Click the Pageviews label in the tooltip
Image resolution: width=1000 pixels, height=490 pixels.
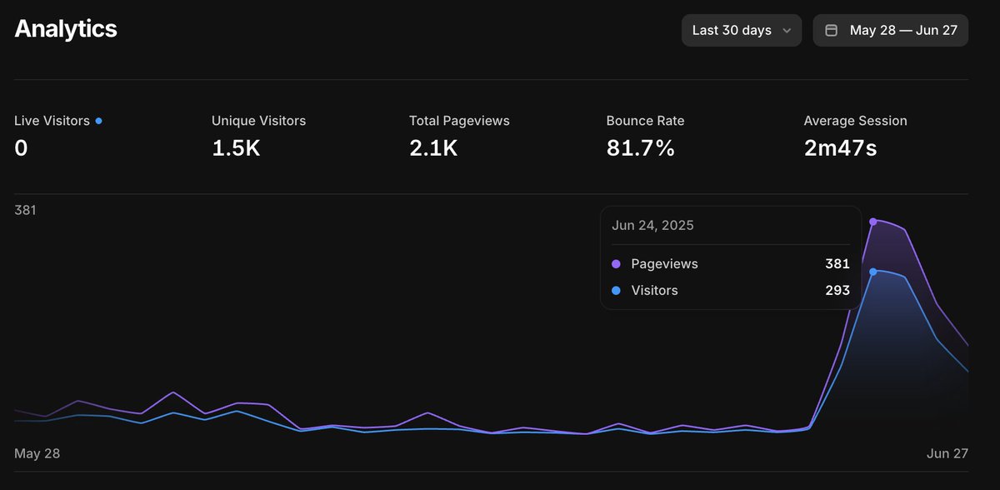click(x=664, y=263)
